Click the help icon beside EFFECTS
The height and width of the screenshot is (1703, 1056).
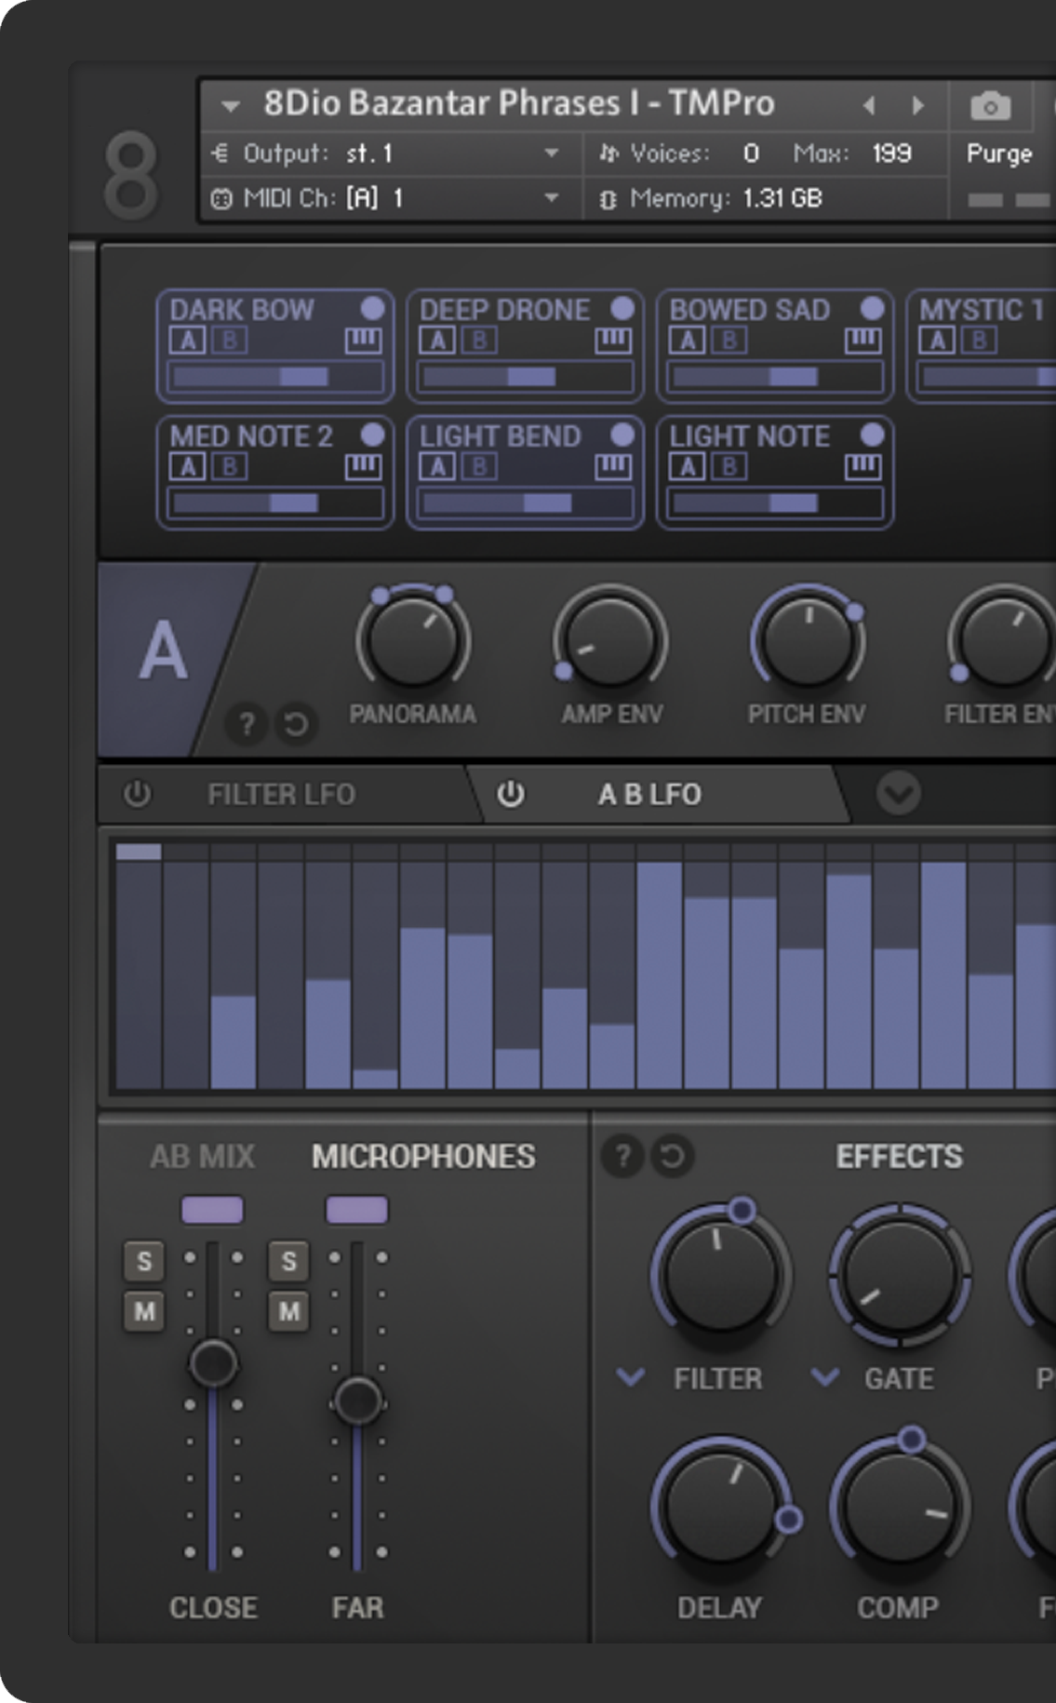pos(622,1156)
